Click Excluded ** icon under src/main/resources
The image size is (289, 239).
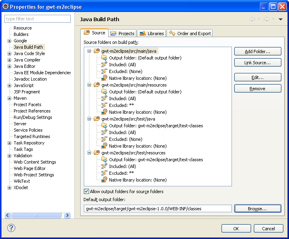tap(104, 105)
